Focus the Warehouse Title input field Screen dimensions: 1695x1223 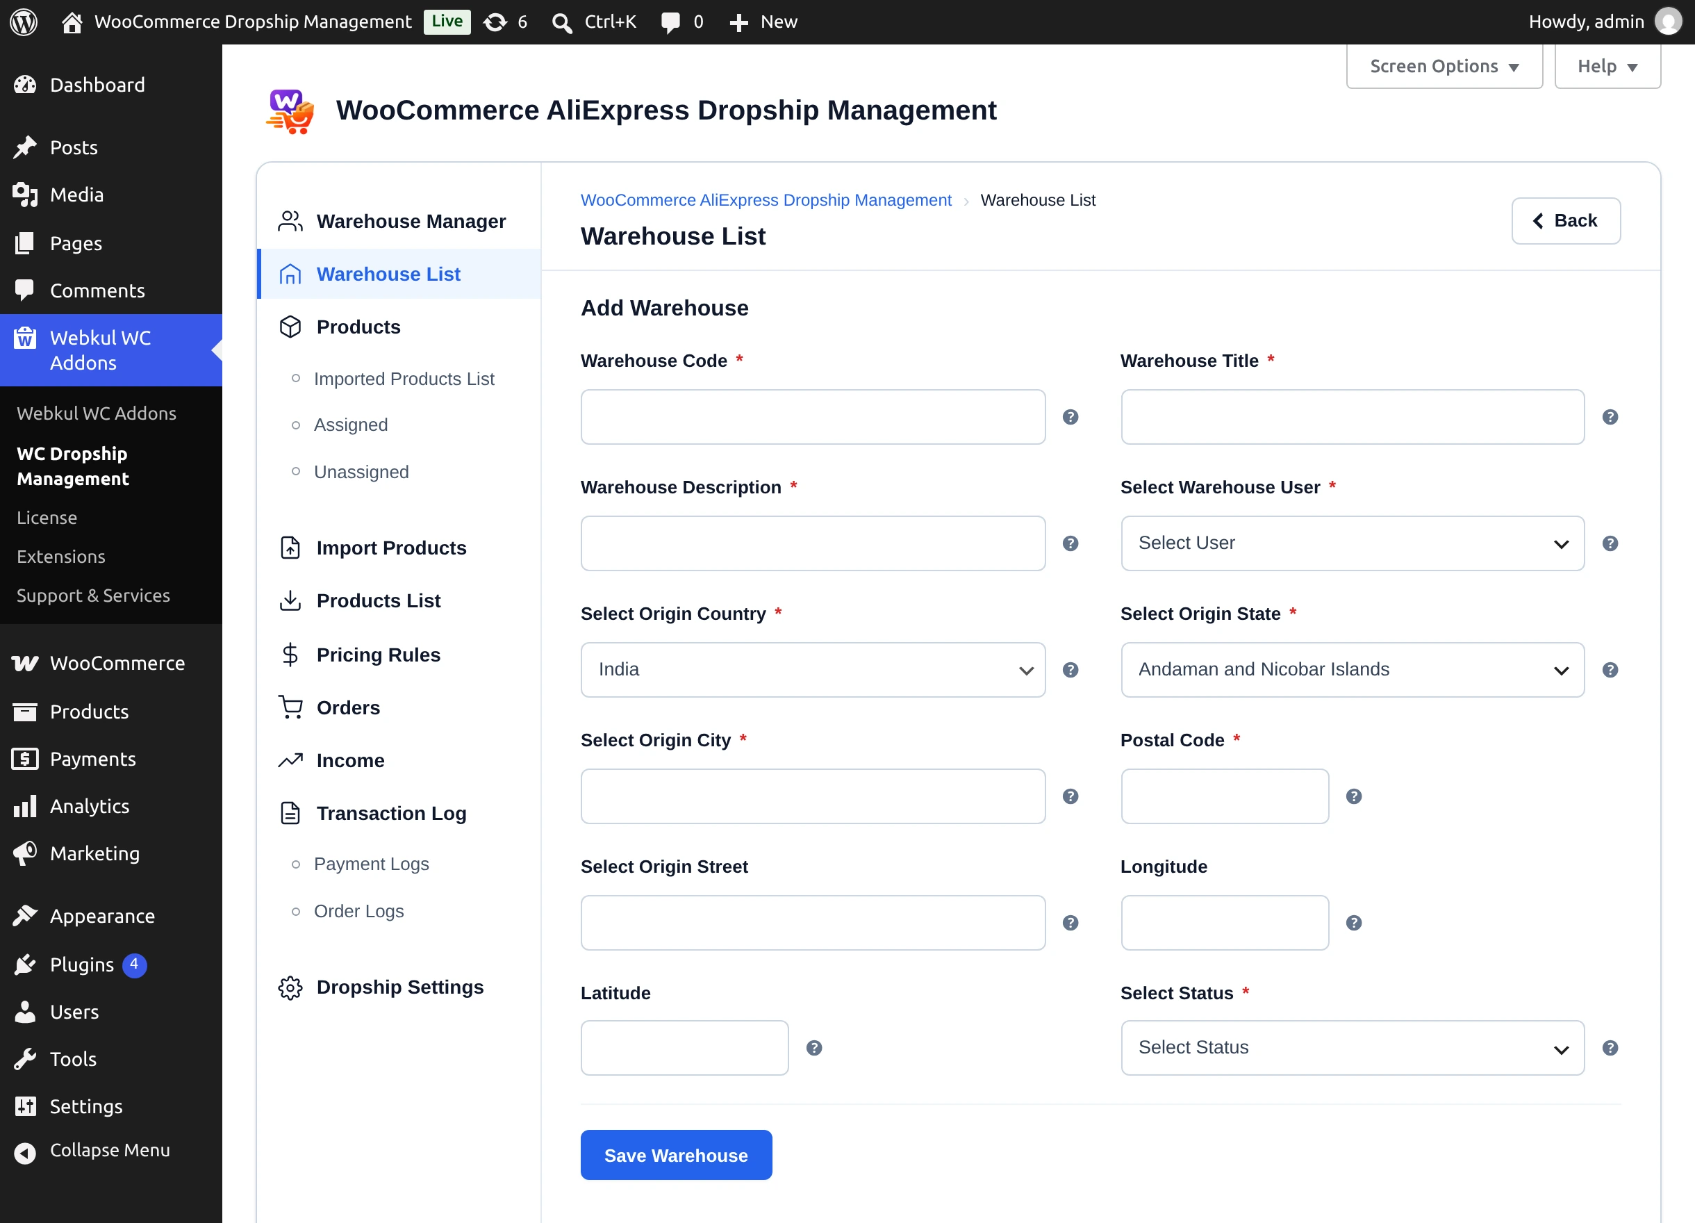point(1352,417)
